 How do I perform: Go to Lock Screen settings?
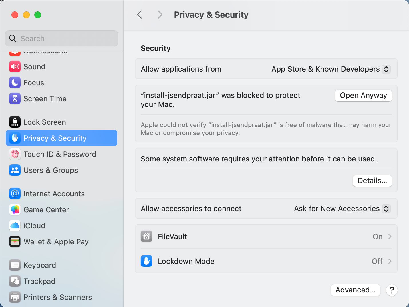point(61,122)
